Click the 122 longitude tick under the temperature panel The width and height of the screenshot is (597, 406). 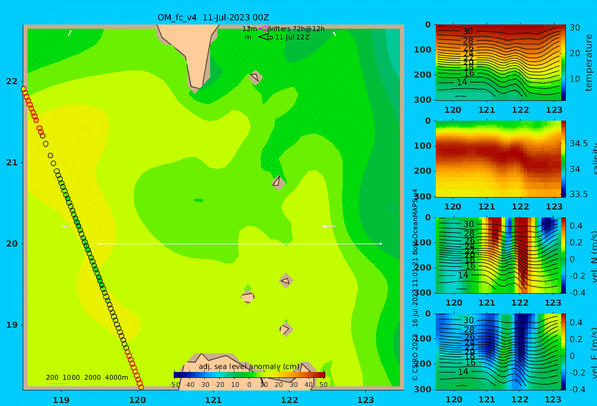(521, 110)
